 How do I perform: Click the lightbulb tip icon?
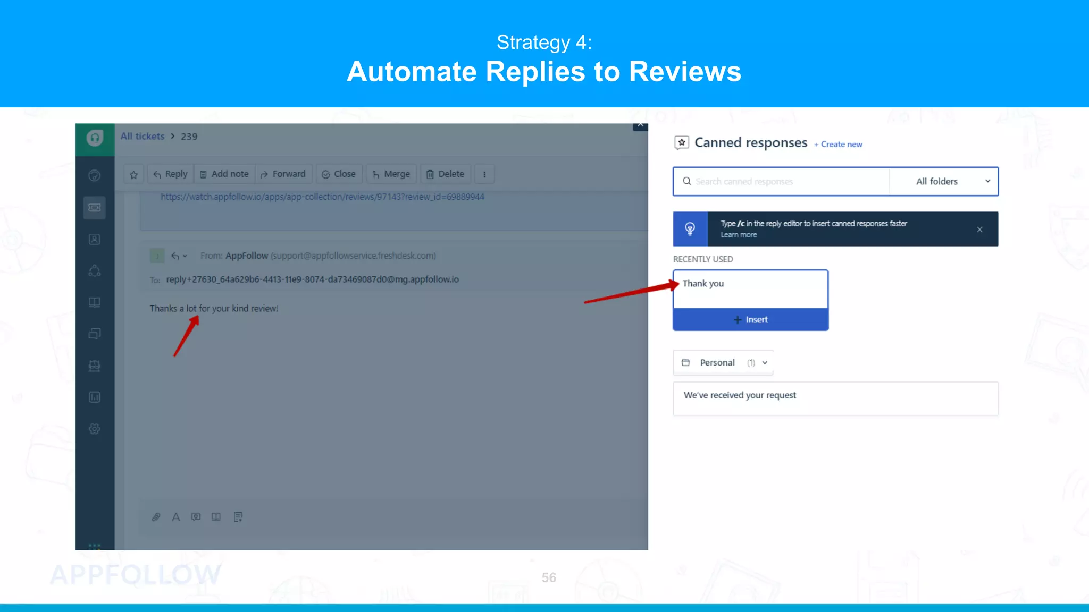(x=690, y=229)
